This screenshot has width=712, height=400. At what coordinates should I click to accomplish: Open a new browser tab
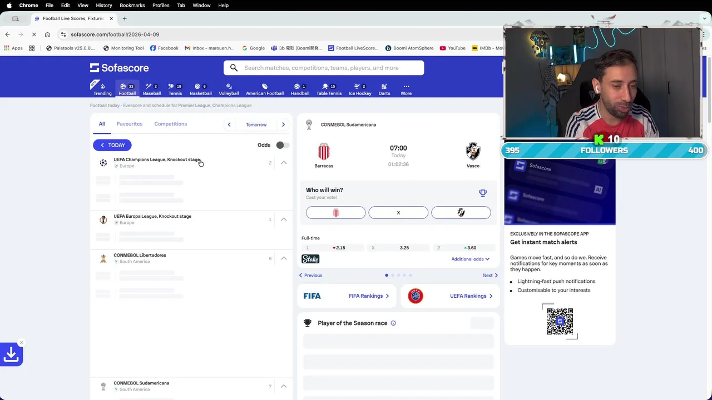[x=125, y=18]
